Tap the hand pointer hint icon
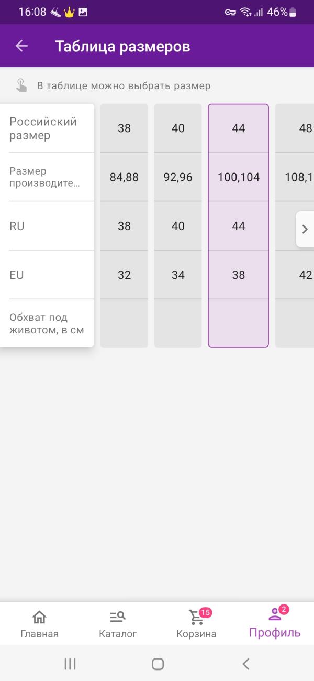This screenshot has height=681, width=314. tap(21, 85)
